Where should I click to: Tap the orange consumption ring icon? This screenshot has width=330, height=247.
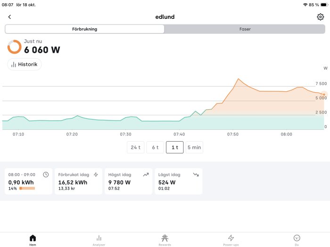tap(14, 47)
